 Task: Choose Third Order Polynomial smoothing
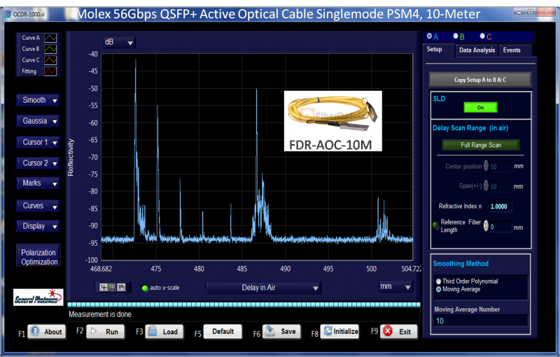tap(439, 282)
